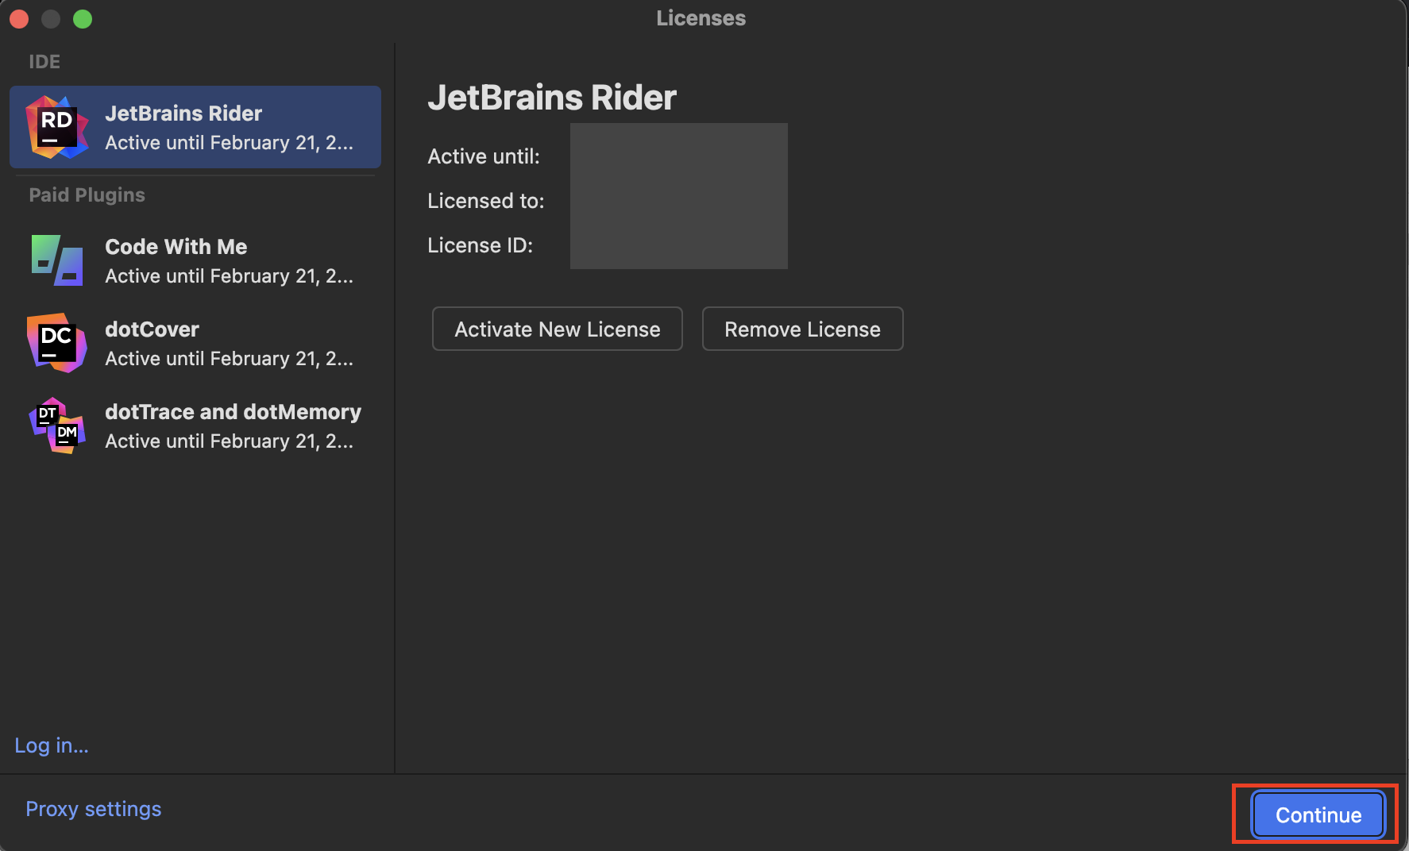Screen dimensions: 1409x851
Task: Click the Continue button
Action: (1318, 815)
